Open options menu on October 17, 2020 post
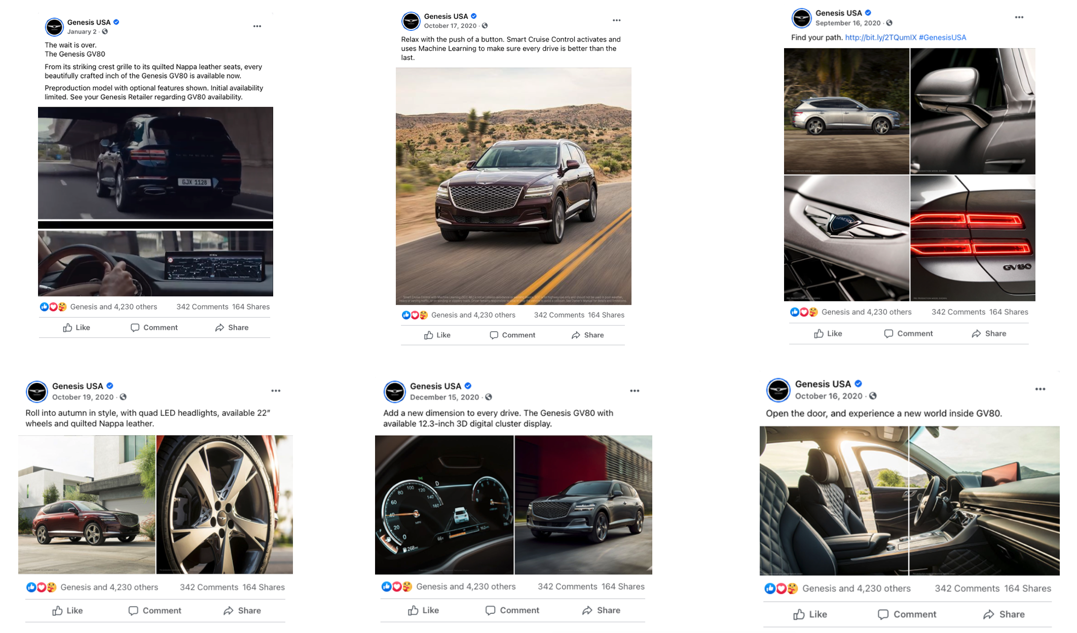This screenshot has width=1077, height=633. click(x=616, y=21)
